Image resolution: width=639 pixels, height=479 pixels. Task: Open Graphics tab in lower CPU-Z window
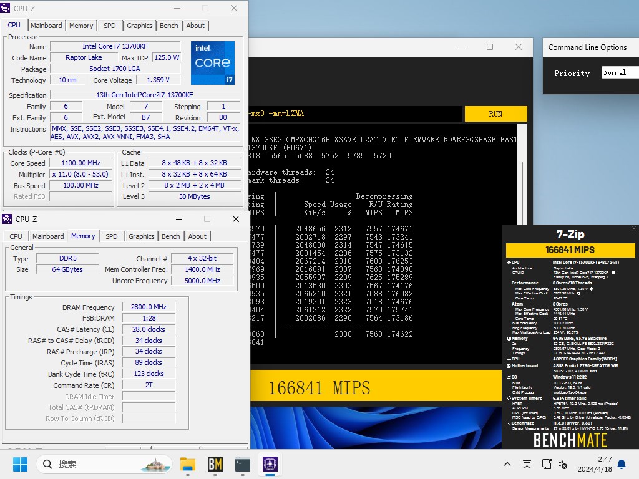142,236
